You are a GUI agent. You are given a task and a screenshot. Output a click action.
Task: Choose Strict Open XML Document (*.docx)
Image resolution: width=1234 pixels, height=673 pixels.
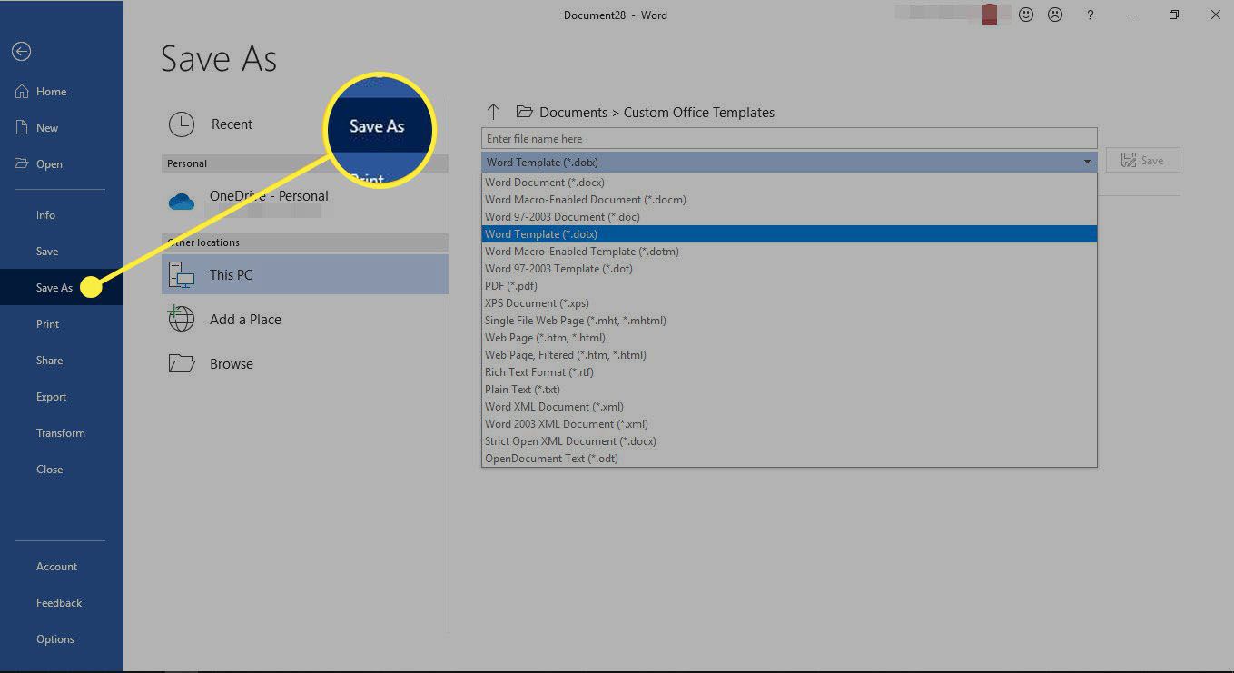[789, 441]
